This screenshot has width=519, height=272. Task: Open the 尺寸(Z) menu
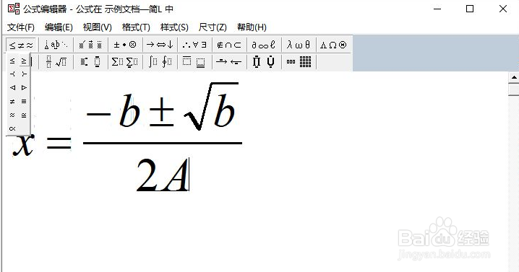(213, 27)
